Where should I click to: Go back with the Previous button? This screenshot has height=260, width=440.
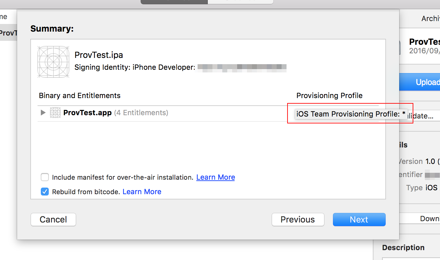pos(298,220)
